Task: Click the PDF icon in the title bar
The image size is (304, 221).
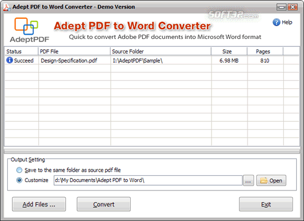Action: (7, 7)
